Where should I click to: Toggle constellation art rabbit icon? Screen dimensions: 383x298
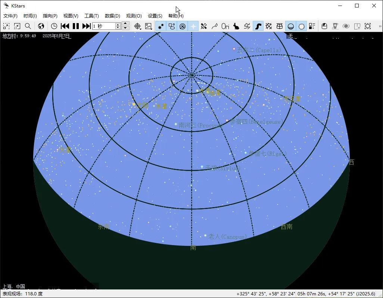click(236, 26)
